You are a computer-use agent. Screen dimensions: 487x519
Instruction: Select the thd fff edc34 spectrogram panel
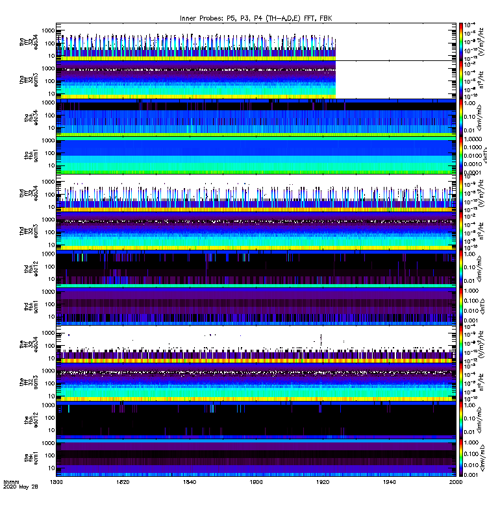click(x=256, y=193)
